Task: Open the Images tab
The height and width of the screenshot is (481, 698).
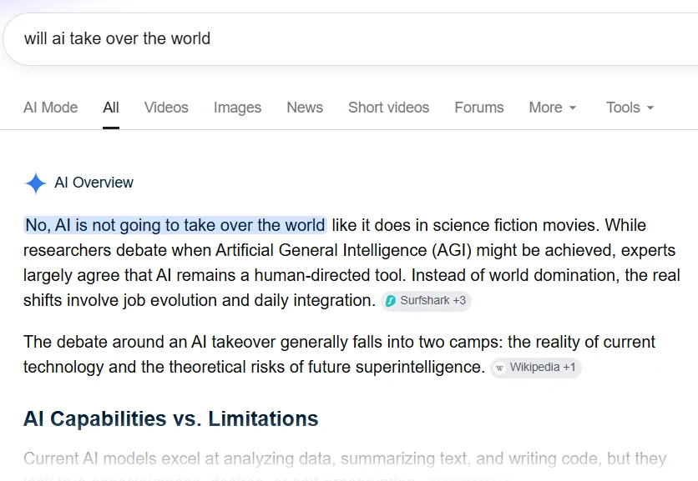Action: (x=237, y=108)
